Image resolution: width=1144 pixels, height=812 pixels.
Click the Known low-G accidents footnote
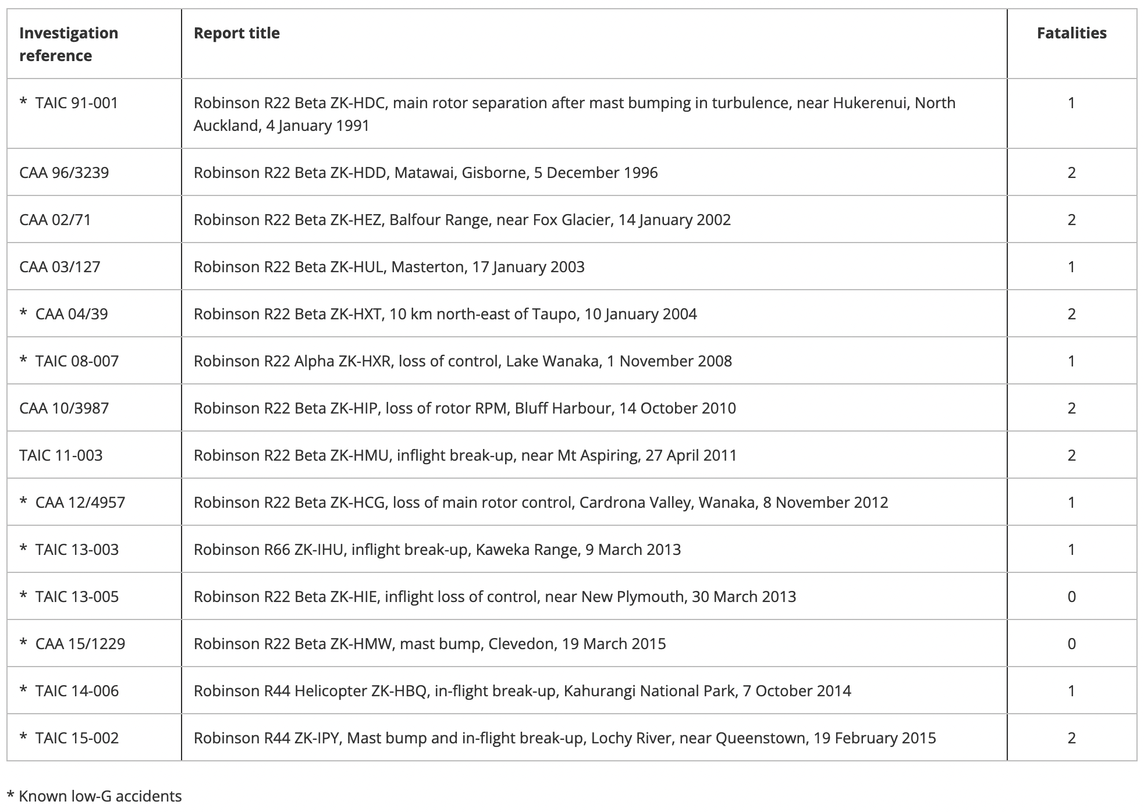[94, 796]
